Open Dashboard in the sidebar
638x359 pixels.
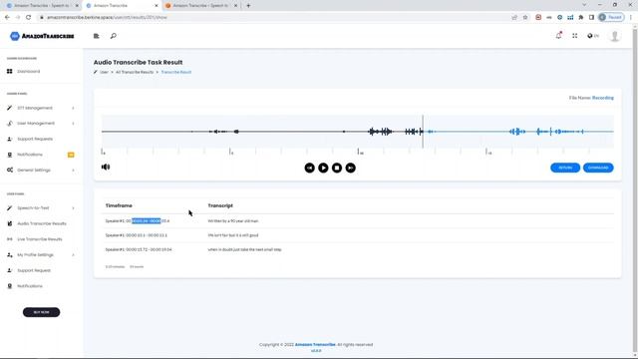[29, 71]
